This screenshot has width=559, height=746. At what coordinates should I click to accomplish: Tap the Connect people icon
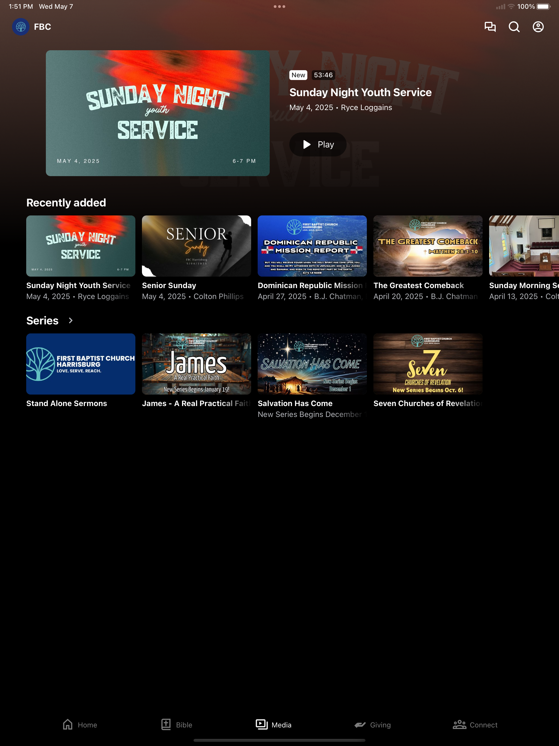click(x=459, y=724)
